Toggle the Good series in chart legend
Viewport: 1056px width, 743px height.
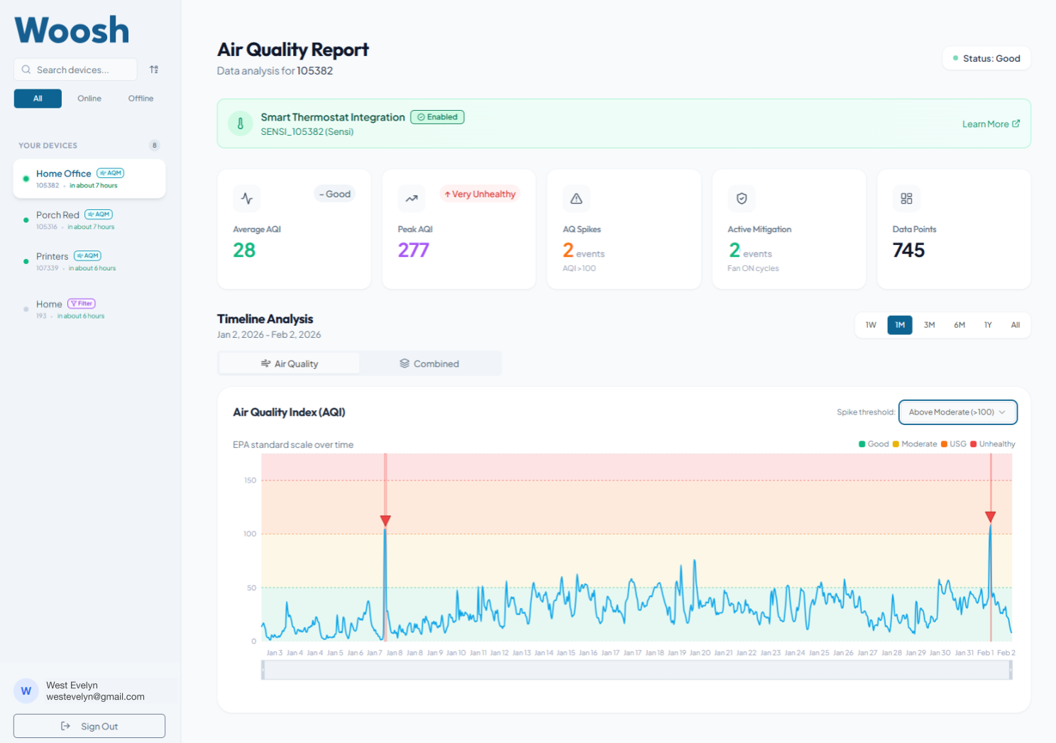point(874,444)
